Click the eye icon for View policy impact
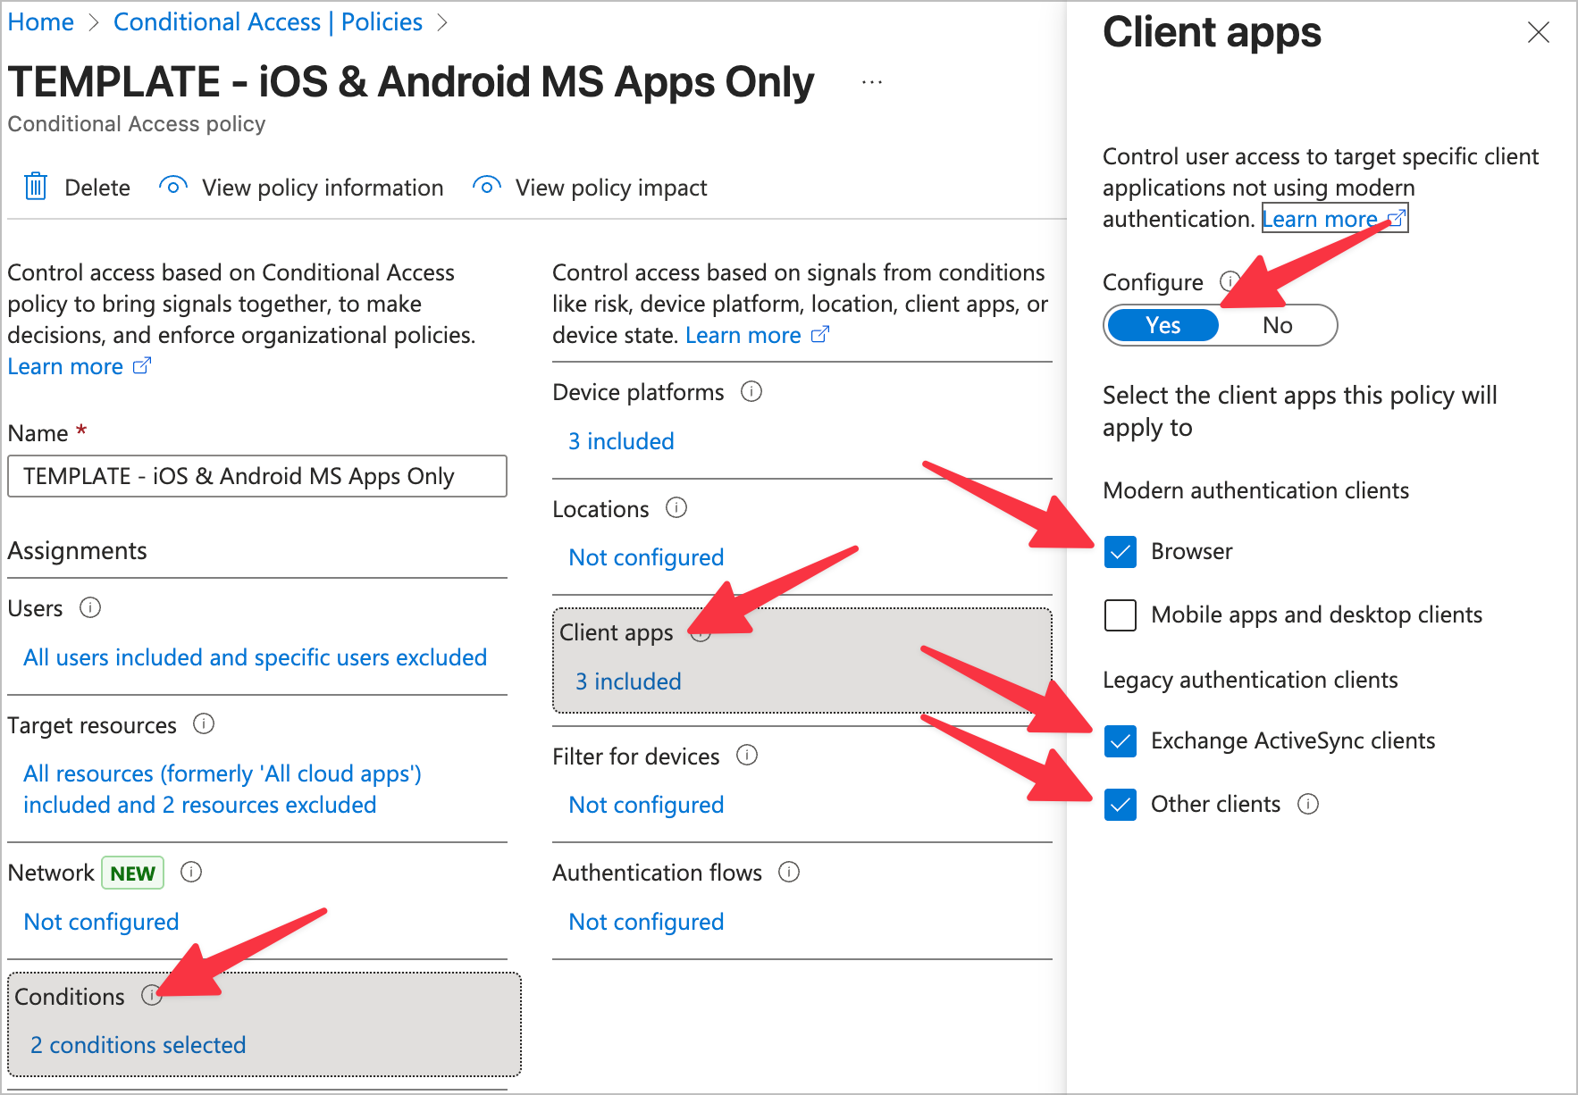1578x1095 pixels. [486, 187]
